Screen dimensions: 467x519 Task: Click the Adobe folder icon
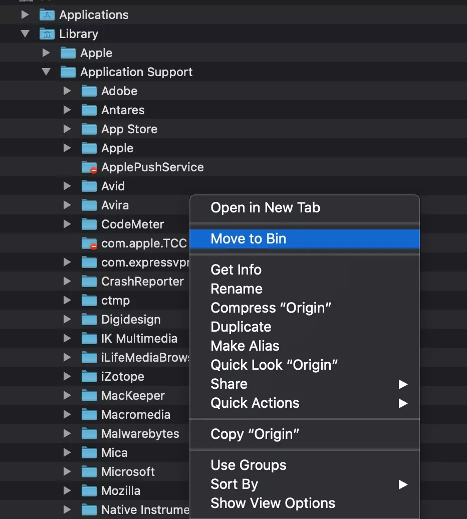tap(89, 91)
